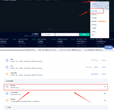
Task: Click the modify link in login password row
Action: point(105,87)
